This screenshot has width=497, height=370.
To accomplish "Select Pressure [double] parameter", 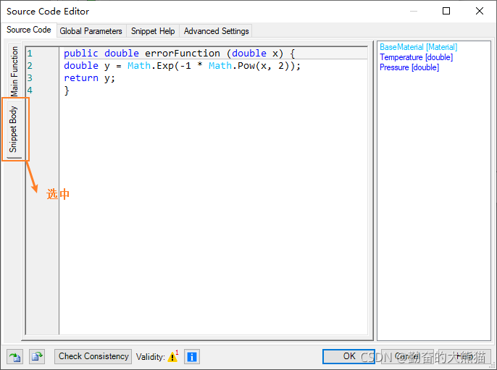I will 409,67.
